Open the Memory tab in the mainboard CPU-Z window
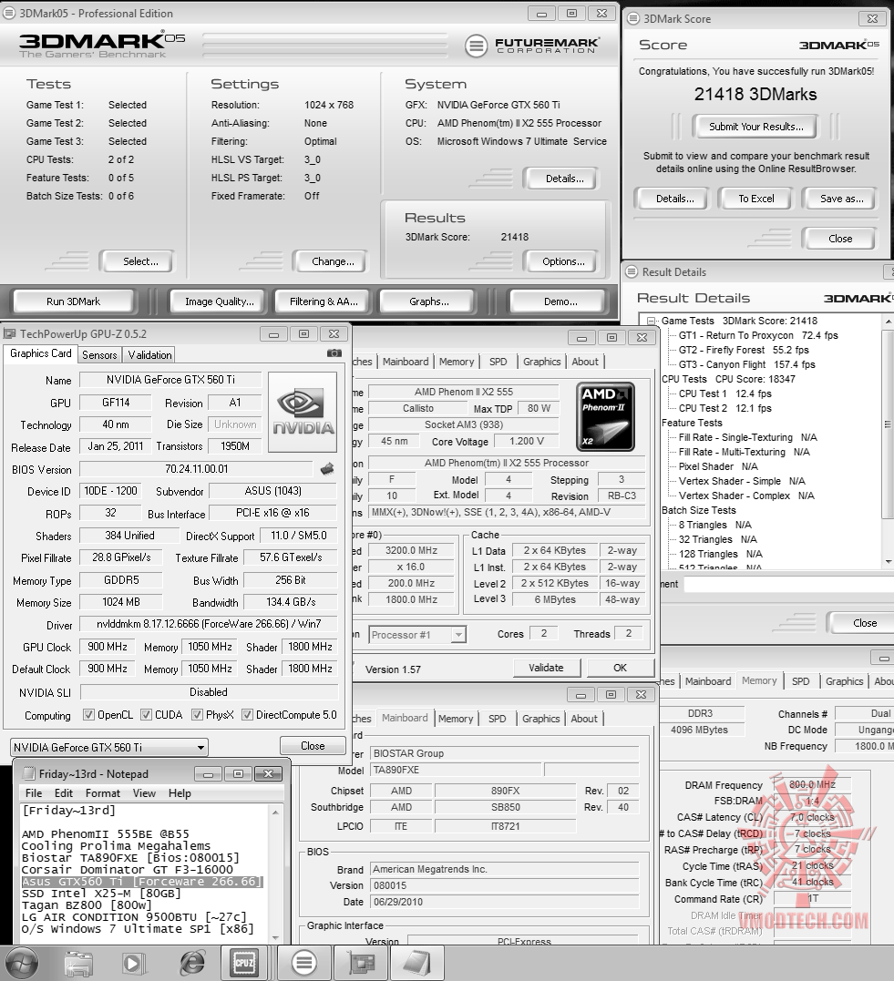The height and width of the screenshot is (981, 894). click(456, 719)
